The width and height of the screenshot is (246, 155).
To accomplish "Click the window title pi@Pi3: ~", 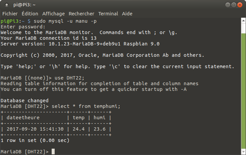I will 24,5.
